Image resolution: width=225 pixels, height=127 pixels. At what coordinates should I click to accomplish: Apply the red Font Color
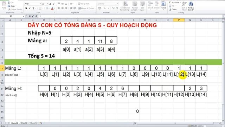52,8
